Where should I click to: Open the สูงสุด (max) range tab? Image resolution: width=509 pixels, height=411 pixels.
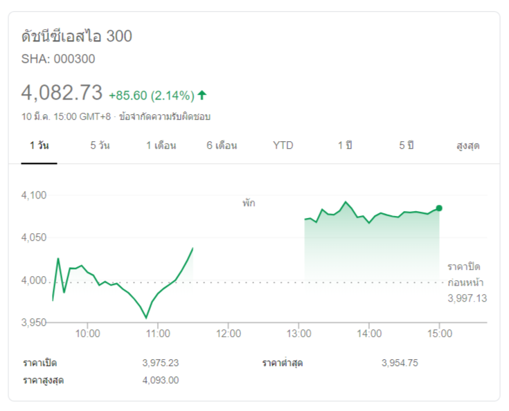point(468,145)
